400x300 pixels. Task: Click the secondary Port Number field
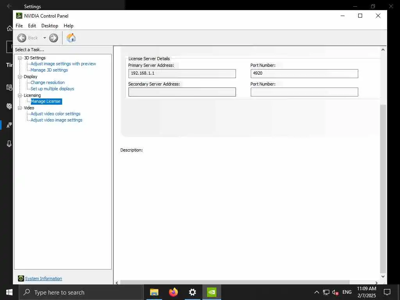pyautogui.click(x=304, y=92)
